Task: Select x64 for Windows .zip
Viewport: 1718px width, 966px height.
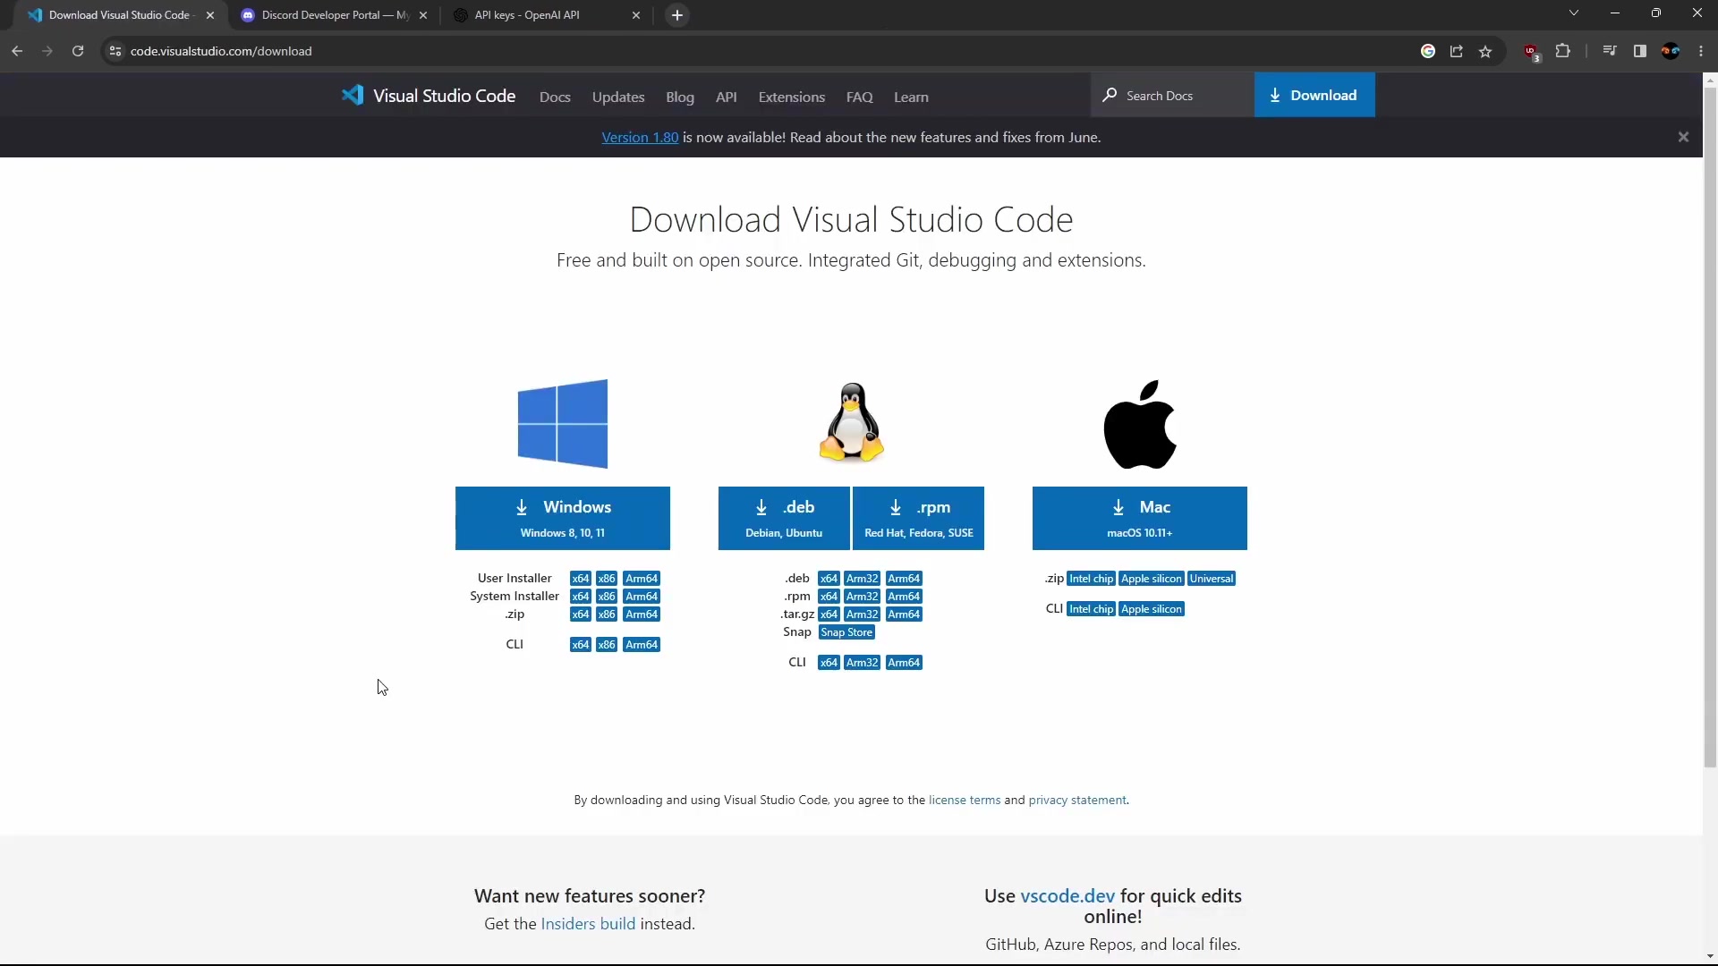Action: (x=581, y=614)
